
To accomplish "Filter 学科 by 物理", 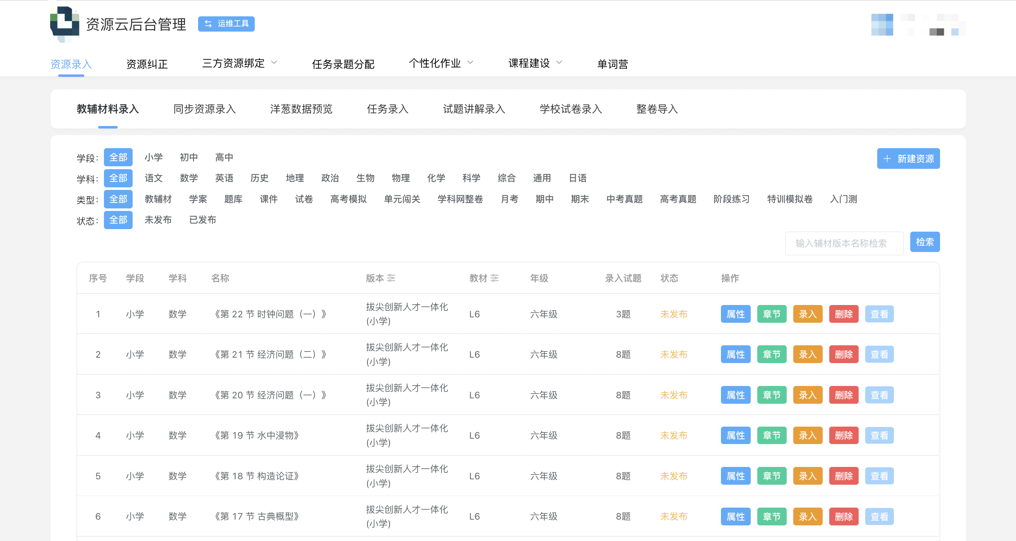I will point(401,178).
